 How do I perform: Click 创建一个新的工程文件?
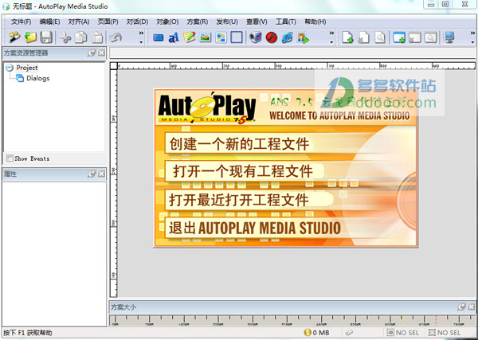coord(239,144)
